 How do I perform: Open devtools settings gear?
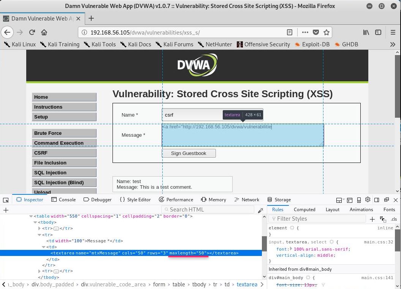(x=368, y=200)
